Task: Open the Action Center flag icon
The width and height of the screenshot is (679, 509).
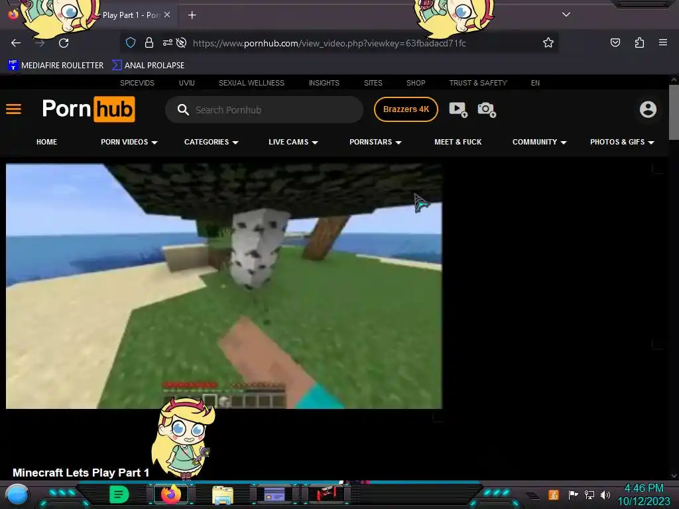Action: (573, 494)
